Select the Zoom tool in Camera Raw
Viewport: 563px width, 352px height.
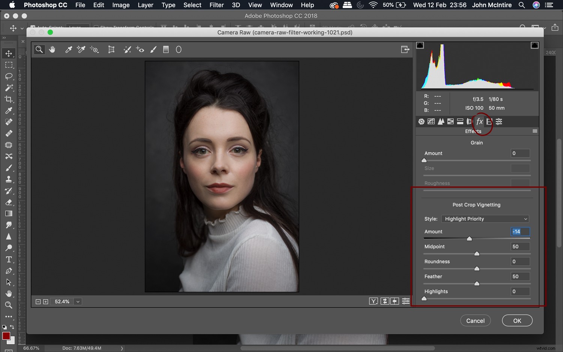[x=39, y=49]
